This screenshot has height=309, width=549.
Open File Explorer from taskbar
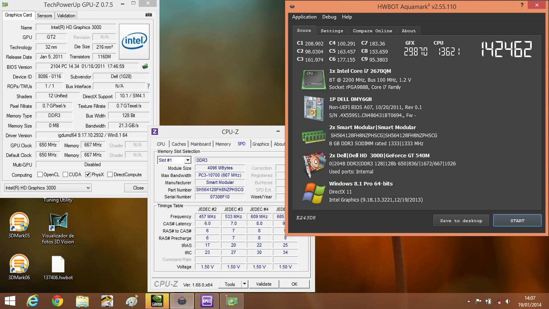[82, 301]
